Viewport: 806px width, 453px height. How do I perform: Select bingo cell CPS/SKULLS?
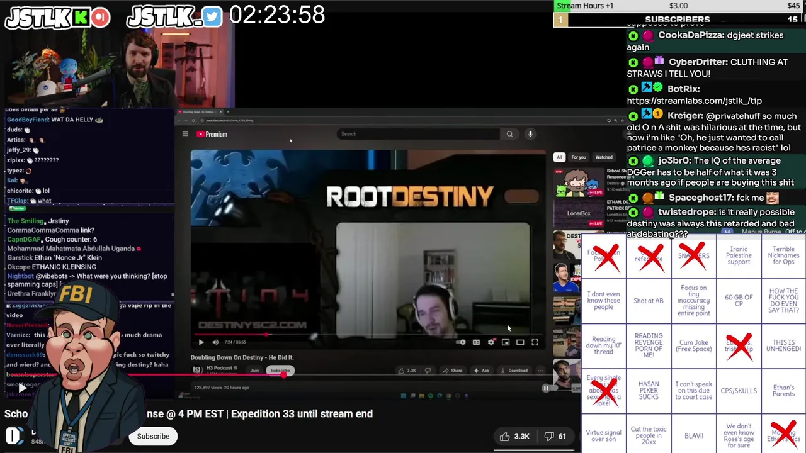click(739, 391)
